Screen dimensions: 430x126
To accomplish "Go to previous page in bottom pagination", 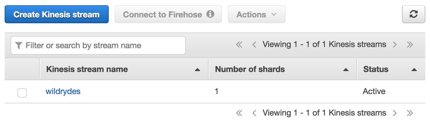I will coord(254,113).
